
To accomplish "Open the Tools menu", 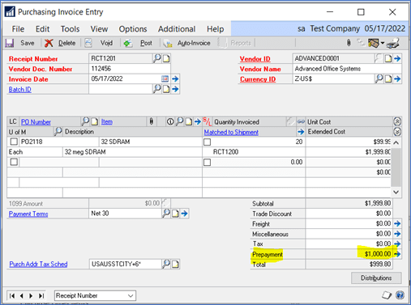I will 70,29.
